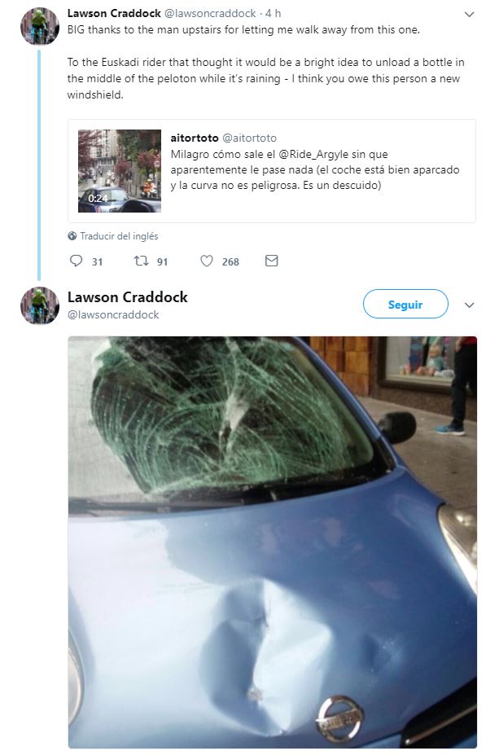Send tweet via envelope message icon
This screenshot has width=499, height=755.
(271, 261)
